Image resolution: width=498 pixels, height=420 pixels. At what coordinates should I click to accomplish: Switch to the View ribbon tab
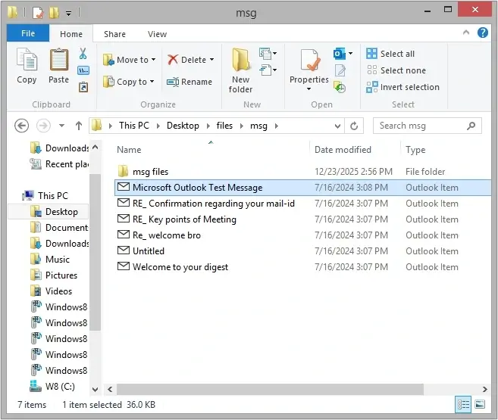click(157, 34)
